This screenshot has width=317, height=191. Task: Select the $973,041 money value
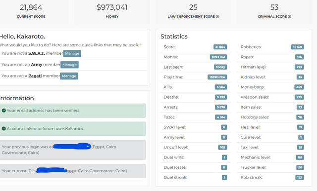click(x=112, y=7)
